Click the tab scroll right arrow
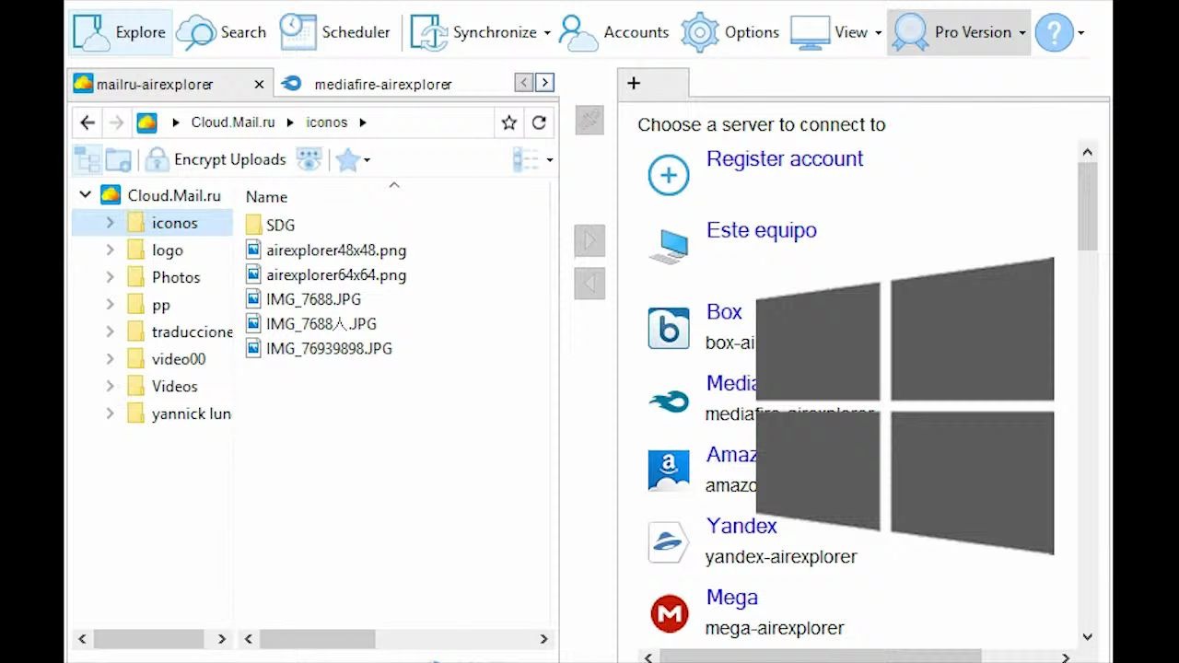Viewport: 1179px width, 663px height. click(x=544, y=83)
